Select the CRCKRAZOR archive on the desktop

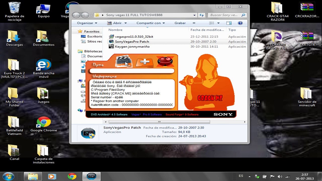pos(307,10)
